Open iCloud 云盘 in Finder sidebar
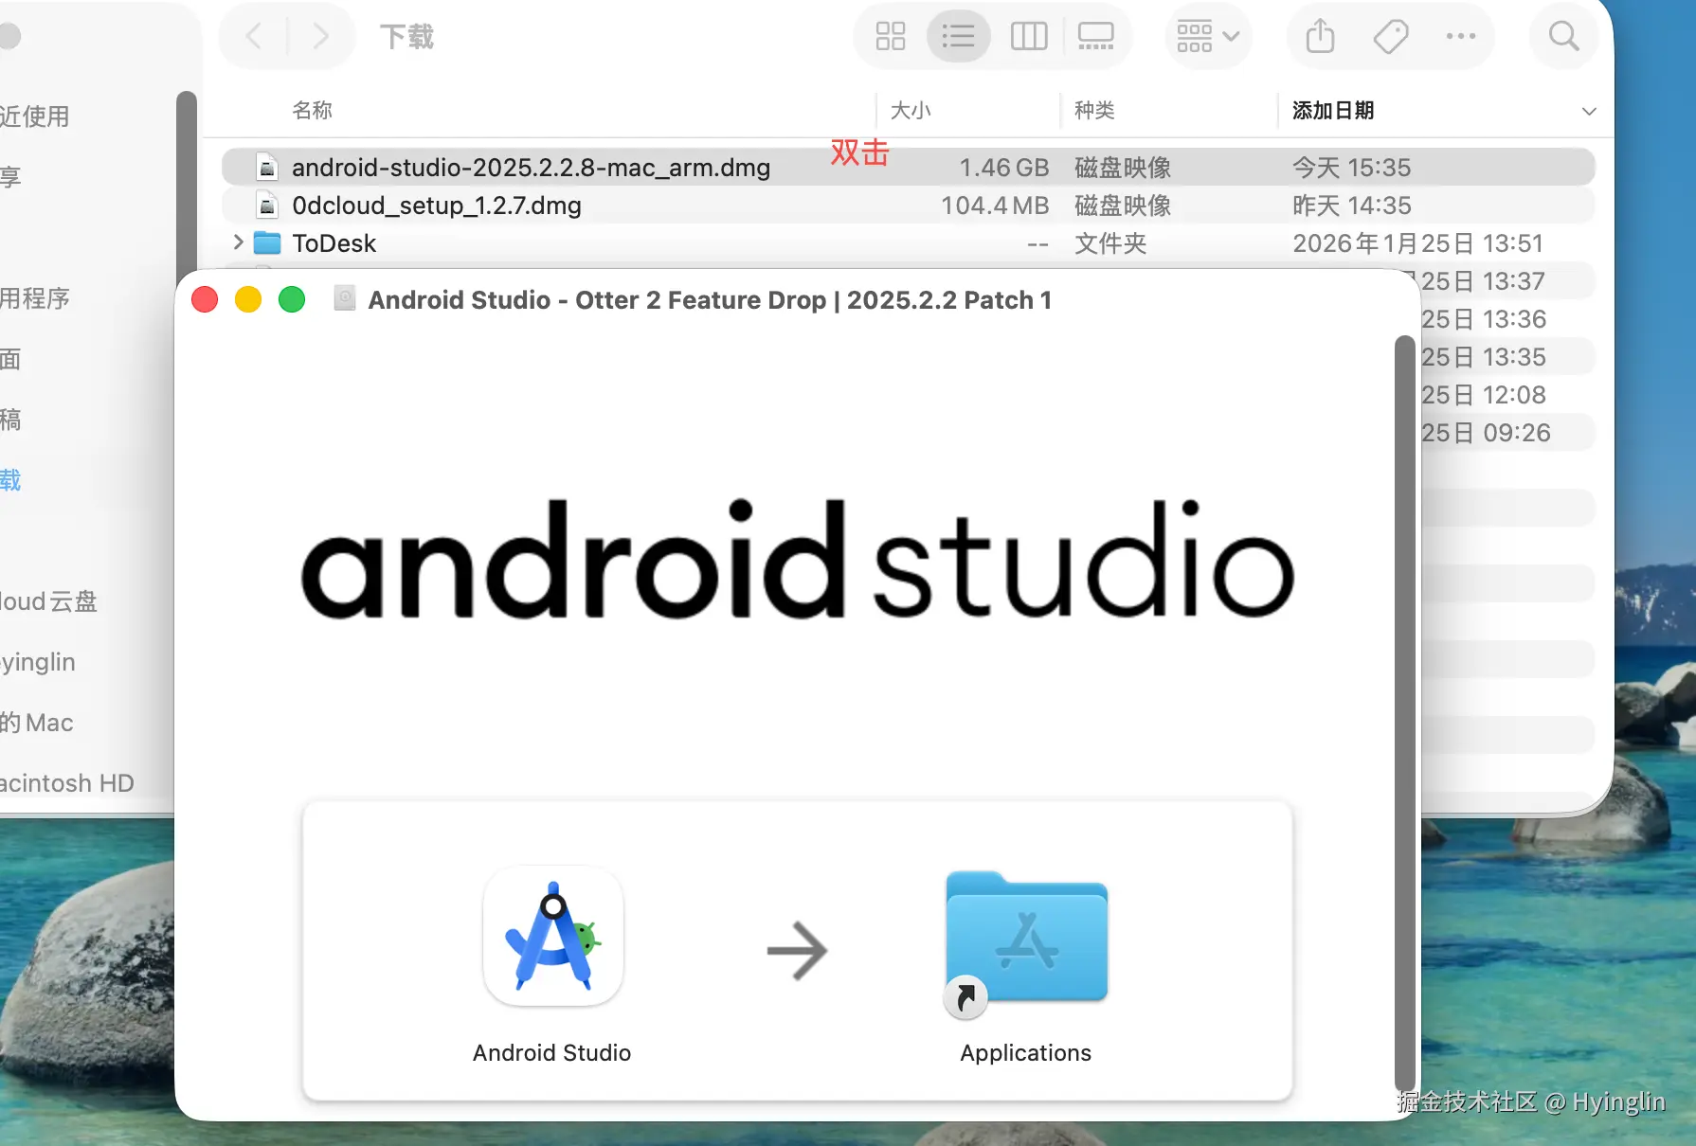The image size is (1696, 1146). 49,601
